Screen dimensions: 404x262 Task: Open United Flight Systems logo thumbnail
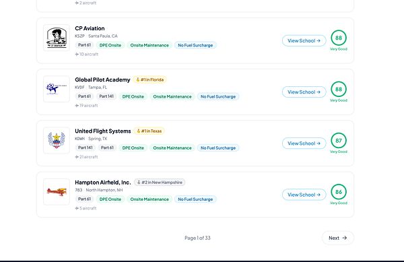57,140
